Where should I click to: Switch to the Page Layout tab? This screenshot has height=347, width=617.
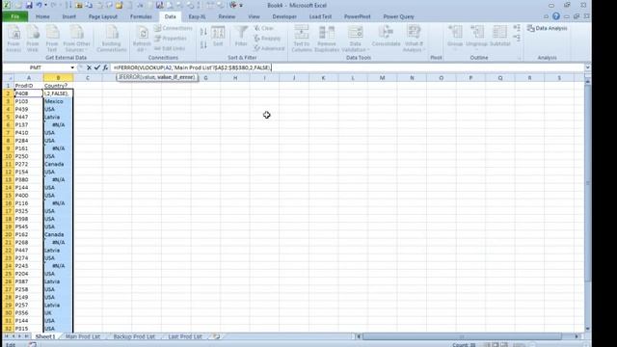click(x=103, y=16)
